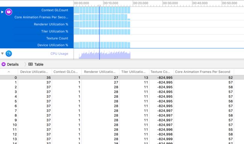Viewport: 244px width, 144px height.
Task: Select table row 11 with FPS 55
Action: click(122, 129)
